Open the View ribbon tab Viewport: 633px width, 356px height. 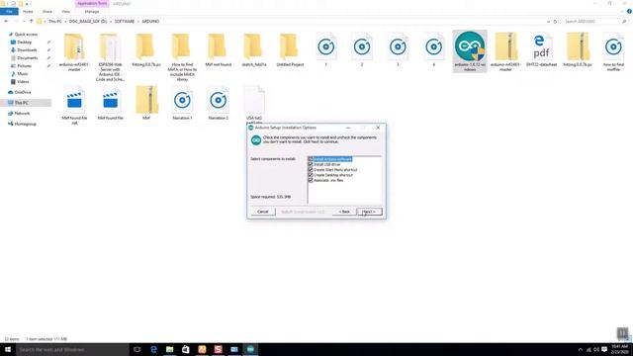pyautogui.click(x=65, y=12)
